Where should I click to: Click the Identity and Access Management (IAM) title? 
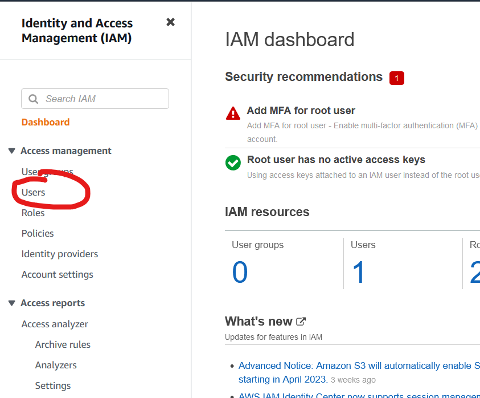click(x=77, y=30)
